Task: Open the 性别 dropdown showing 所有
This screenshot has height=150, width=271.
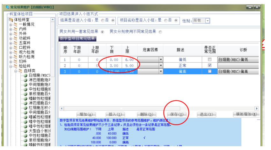Action: [208, 21]
